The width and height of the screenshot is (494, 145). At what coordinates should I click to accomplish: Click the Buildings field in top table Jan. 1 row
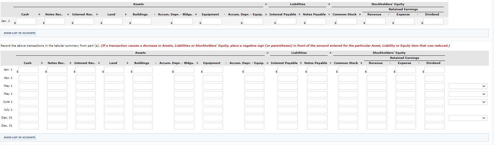tap(141, 21)
